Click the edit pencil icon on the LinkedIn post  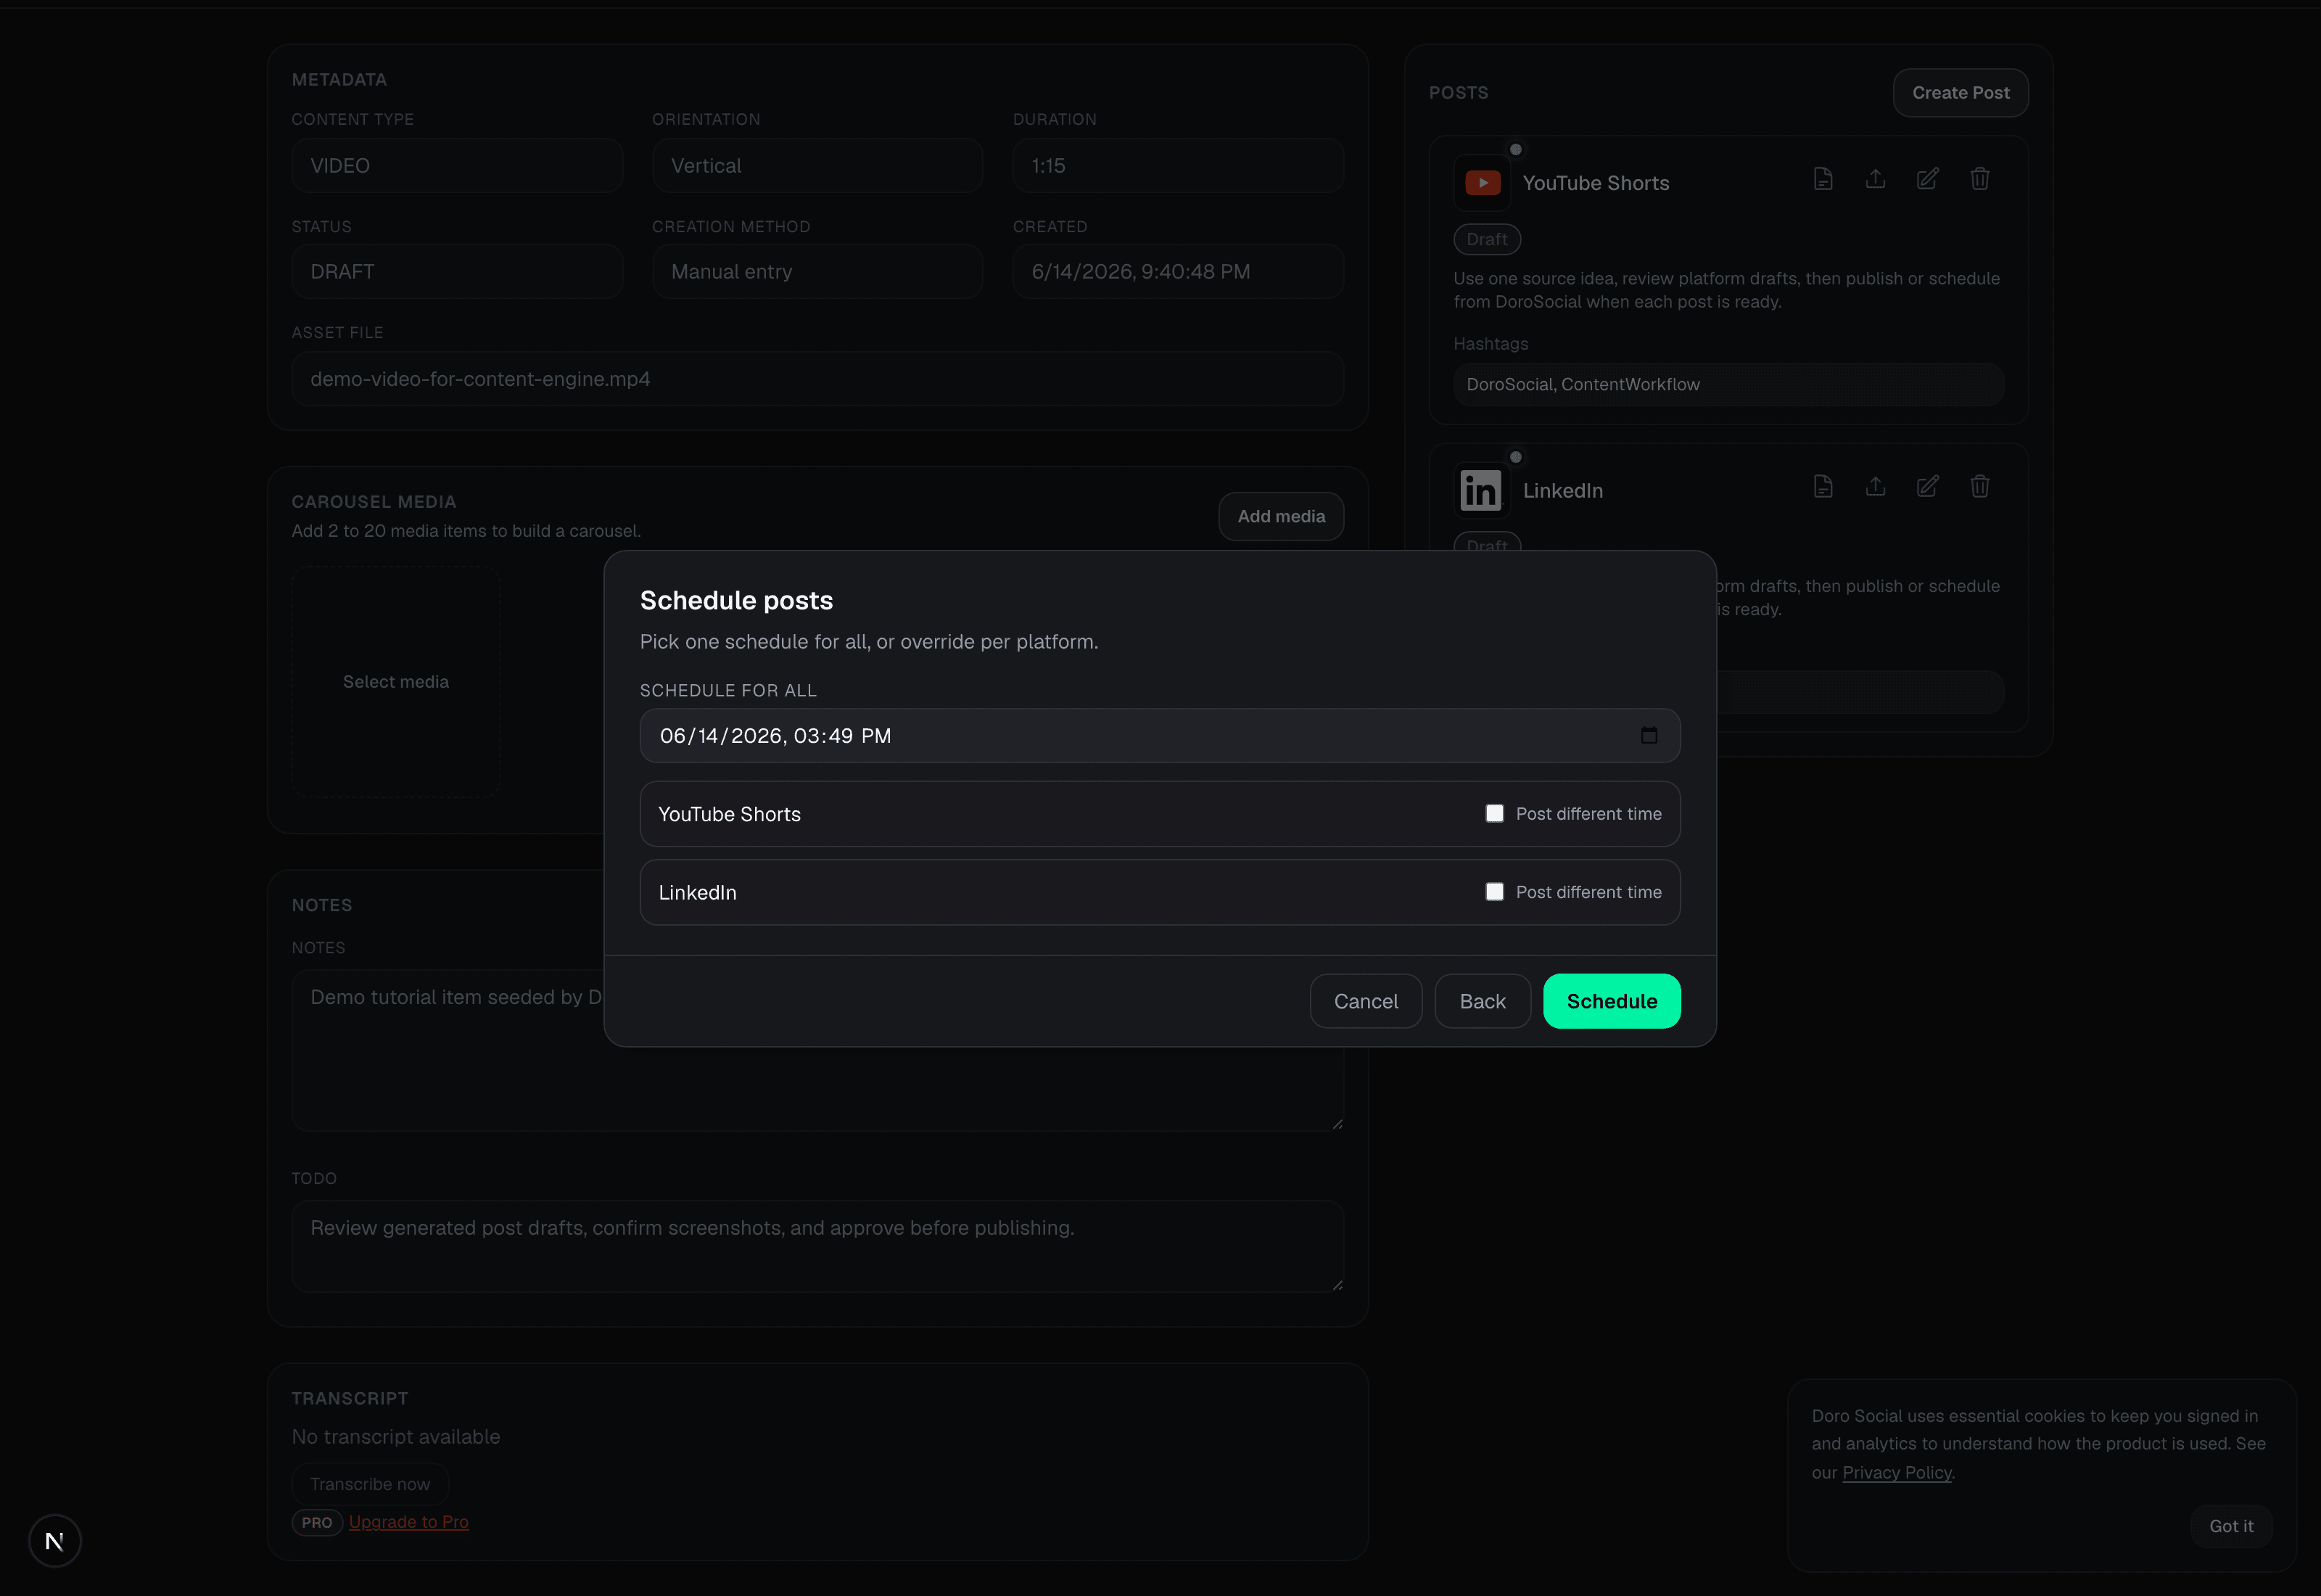[1927, 487]
